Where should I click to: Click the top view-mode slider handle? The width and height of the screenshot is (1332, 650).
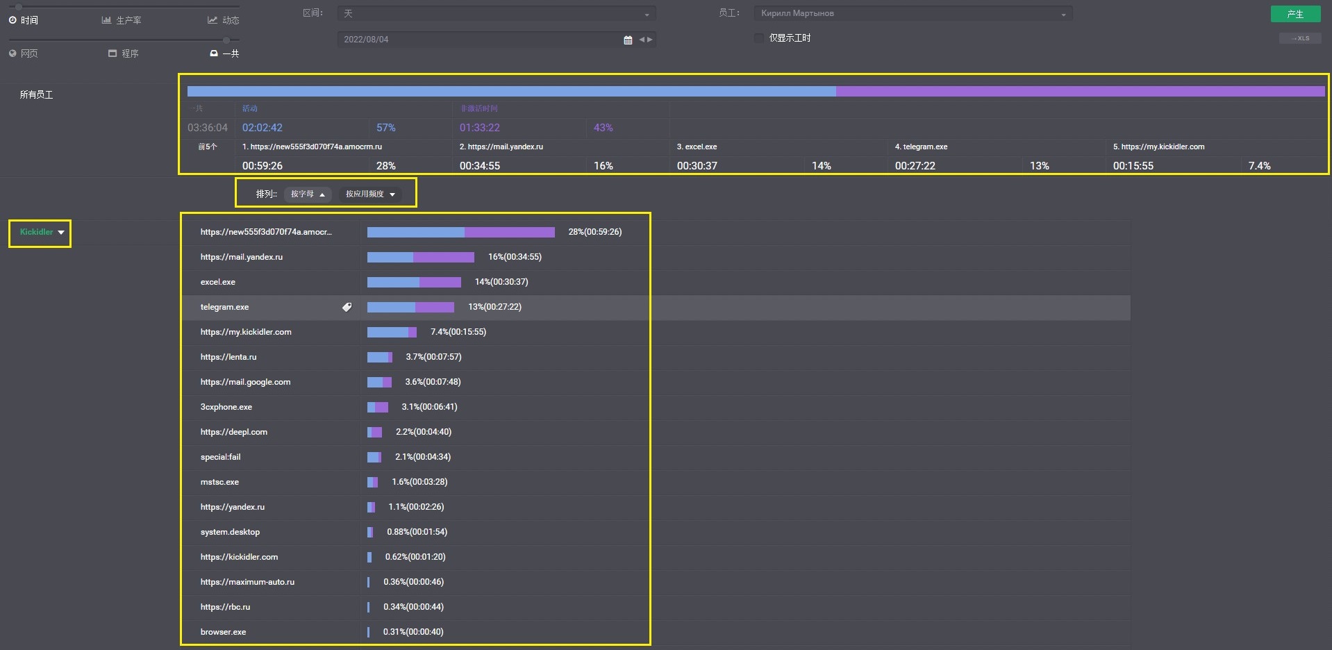19,6
